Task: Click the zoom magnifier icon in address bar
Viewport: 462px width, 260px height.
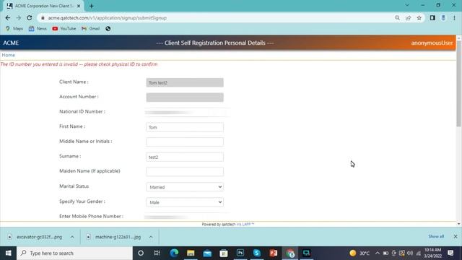Action: pos(397,18)
